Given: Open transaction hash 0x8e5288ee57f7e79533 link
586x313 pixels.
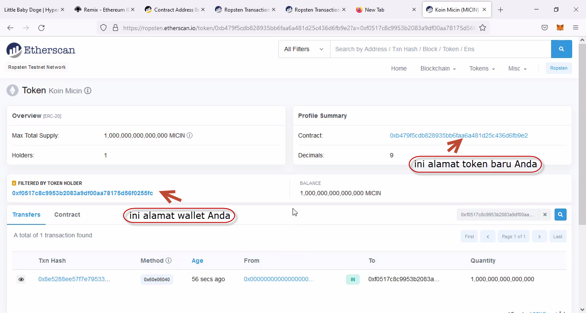Looking at the screenshot, I should point(74,279).
